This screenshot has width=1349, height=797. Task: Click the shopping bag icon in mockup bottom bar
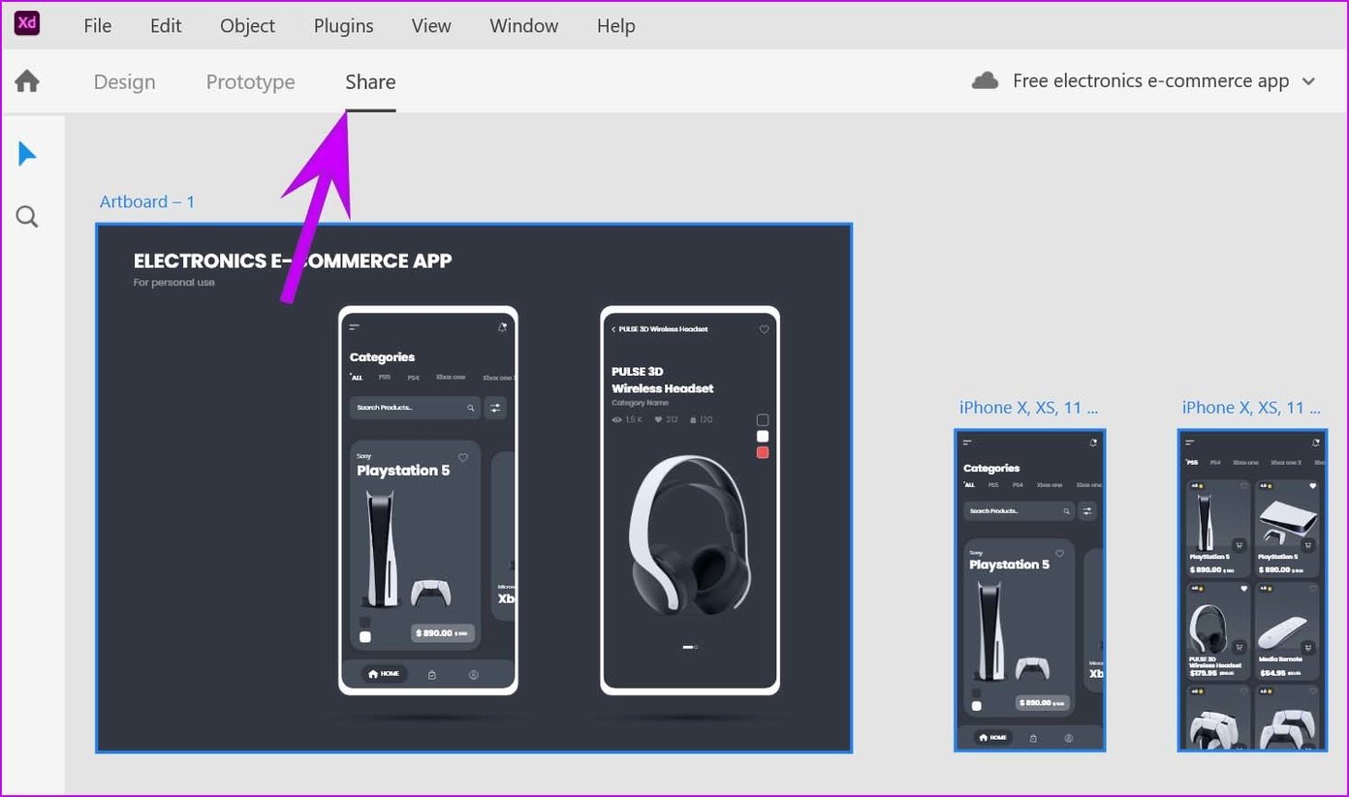point(432,675)
